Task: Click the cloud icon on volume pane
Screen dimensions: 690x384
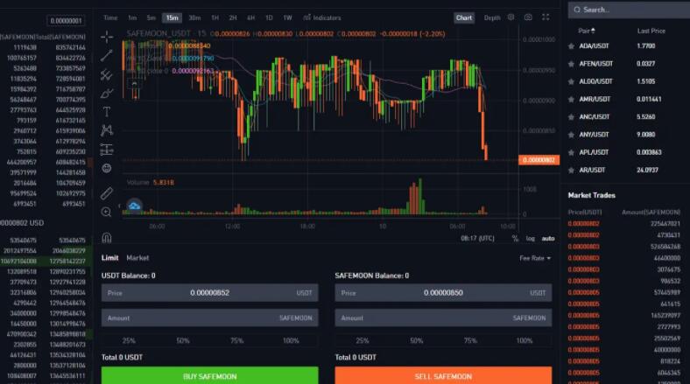Action: [x=134, y=206]
